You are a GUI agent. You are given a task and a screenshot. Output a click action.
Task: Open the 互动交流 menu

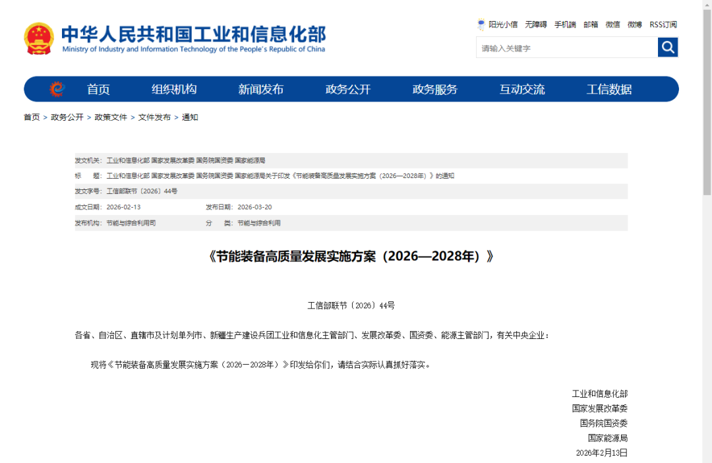(x=522, y=89)
